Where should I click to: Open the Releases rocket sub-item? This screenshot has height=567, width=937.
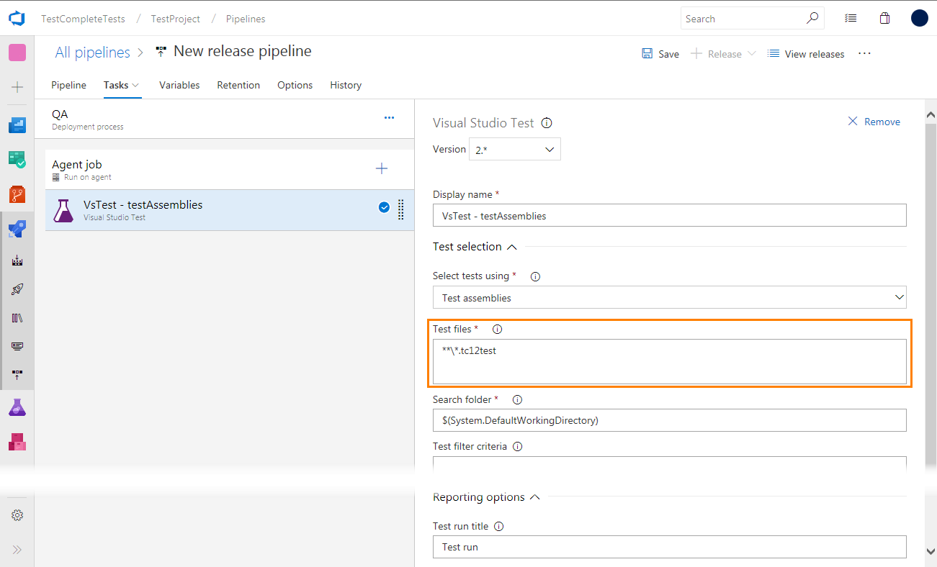click(17, 289)
